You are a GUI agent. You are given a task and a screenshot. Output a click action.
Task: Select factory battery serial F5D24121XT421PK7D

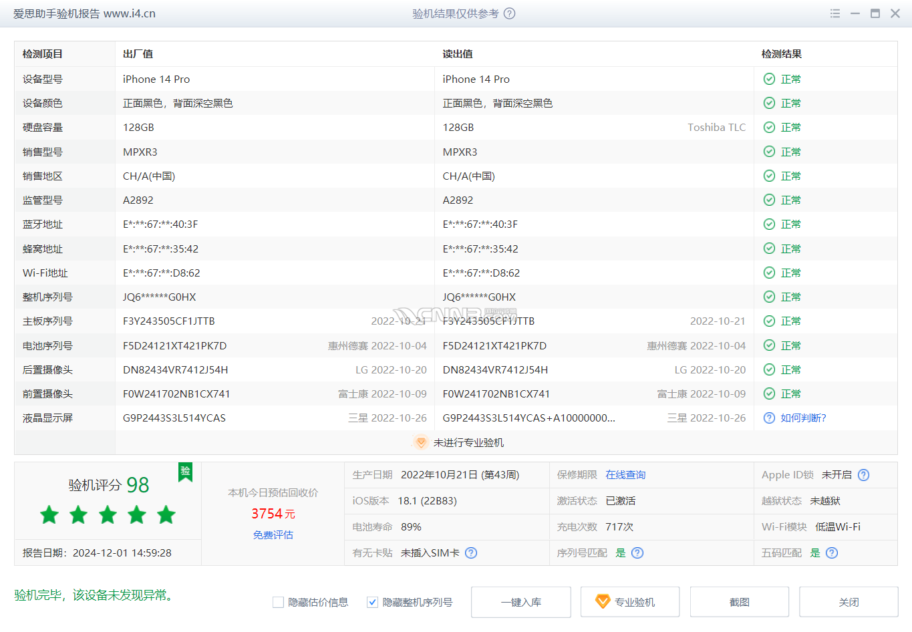click(x=175, y=345)
